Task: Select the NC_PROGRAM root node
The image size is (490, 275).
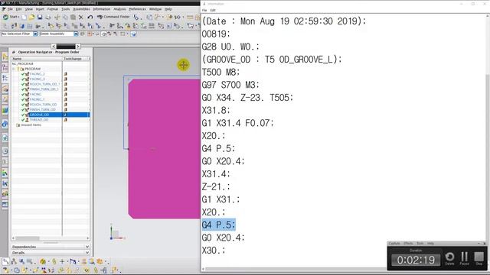Action: [22, 63]
